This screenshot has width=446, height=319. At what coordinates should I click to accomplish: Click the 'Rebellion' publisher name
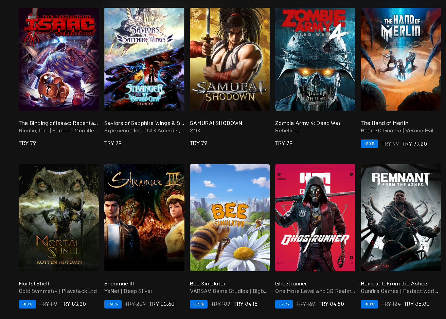tap(287, 131)
